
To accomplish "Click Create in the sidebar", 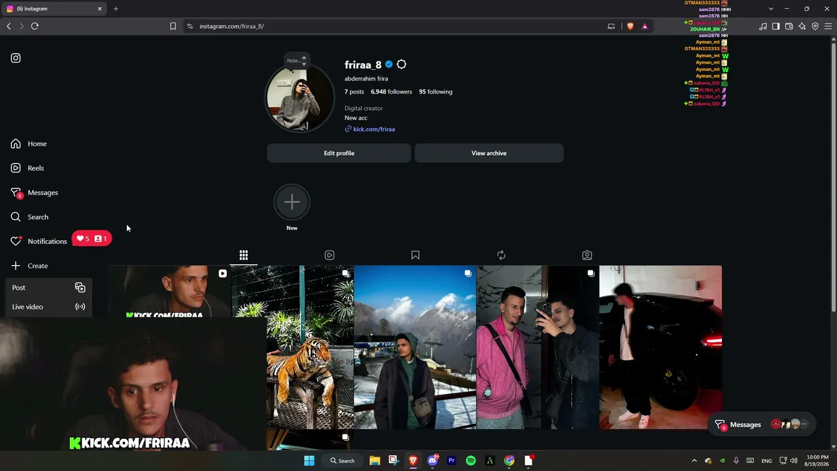I will point(29,266).
